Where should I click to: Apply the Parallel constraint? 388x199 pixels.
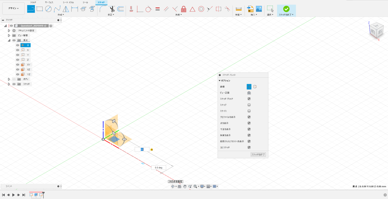(x=166, y=9)
